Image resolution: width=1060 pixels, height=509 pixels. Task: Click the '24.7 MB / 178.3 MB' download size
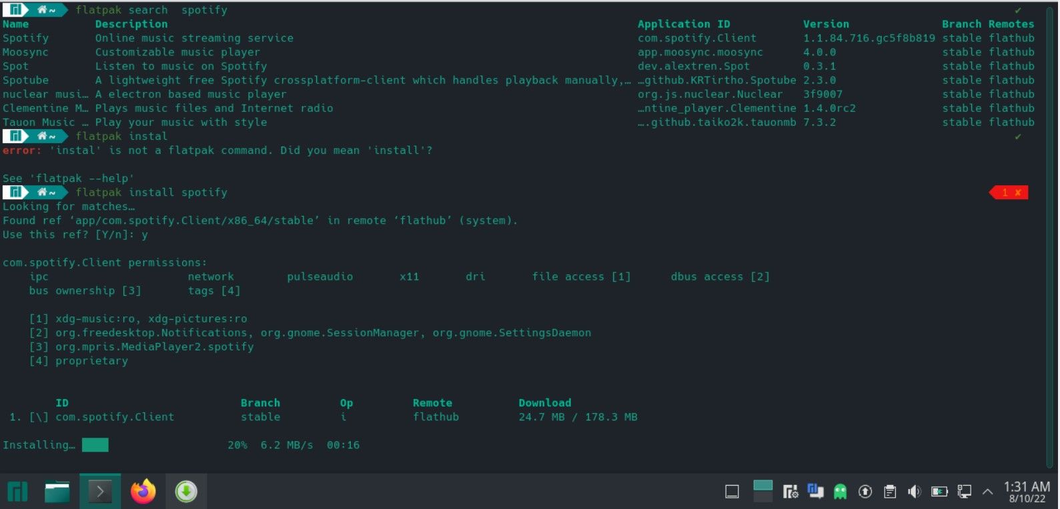point(578,417)
